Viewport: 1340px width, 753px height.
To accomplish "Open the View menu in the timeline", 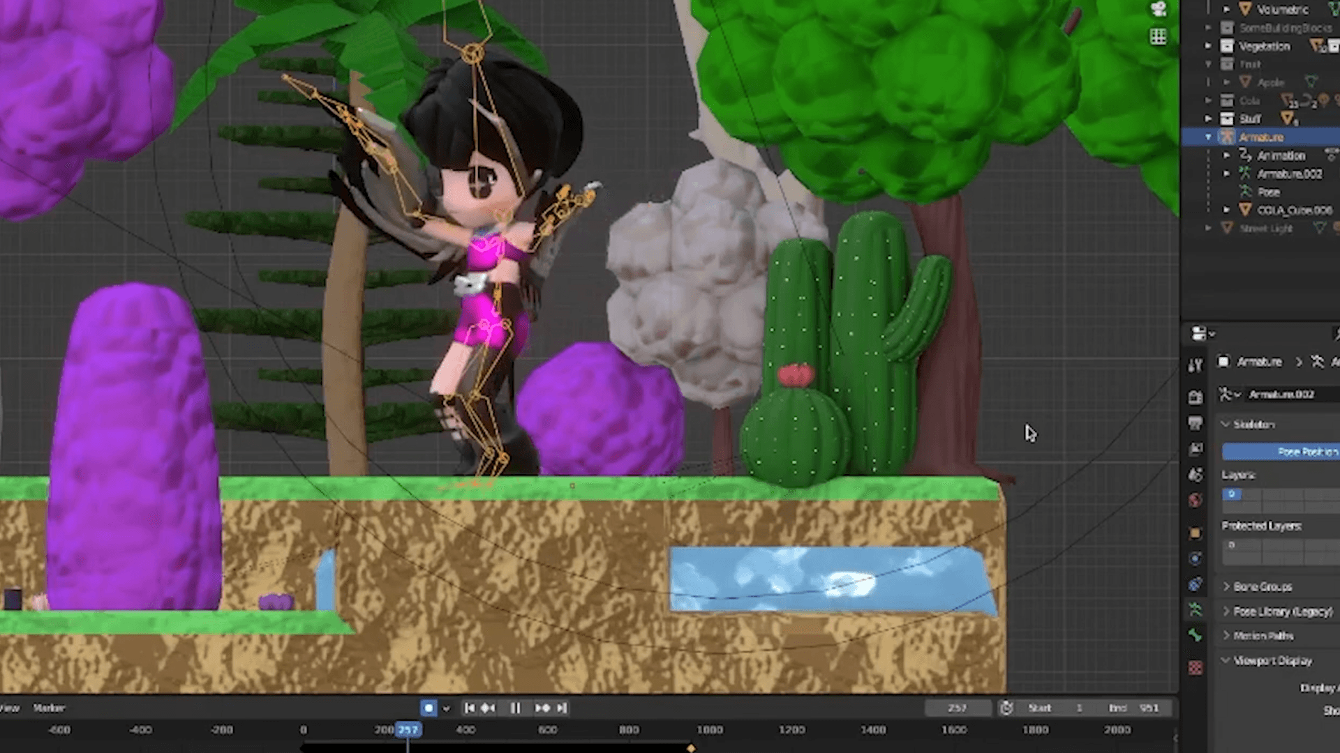I will (10, 708).
